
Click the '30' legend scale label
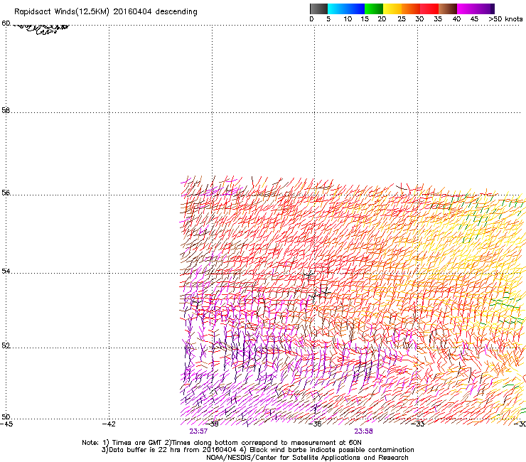click(419, 18)
